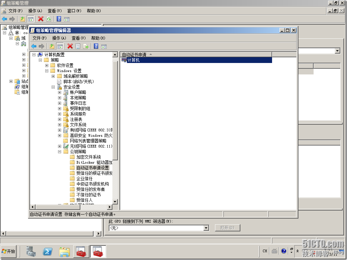Click the Refresh icon in Group Policy Management toolbar

tap(49, 19)
